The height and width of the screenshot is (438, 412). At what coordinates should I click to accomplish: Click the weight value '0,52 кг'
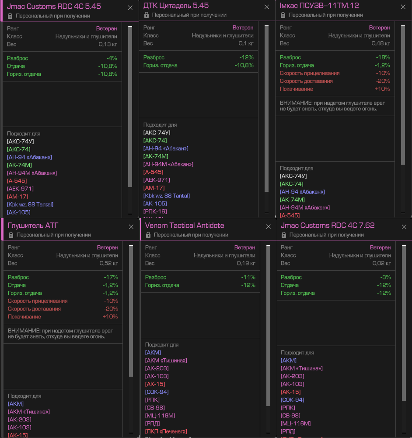click(109, 263)
